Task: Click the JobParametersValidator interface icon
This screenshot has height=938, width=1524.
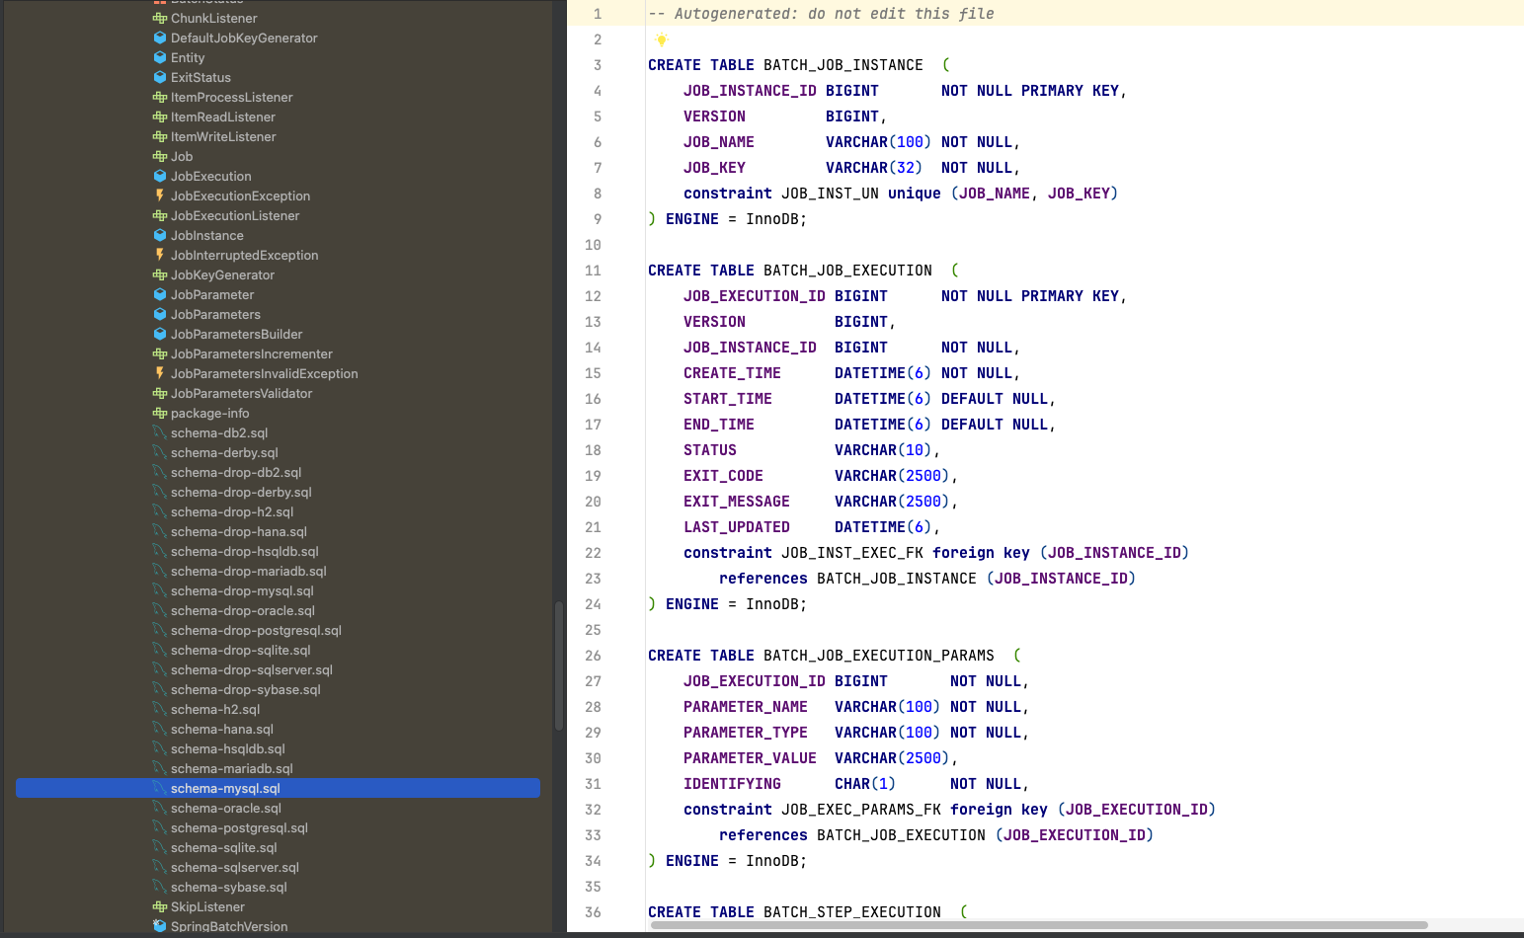Action: [x=160, y=393]
